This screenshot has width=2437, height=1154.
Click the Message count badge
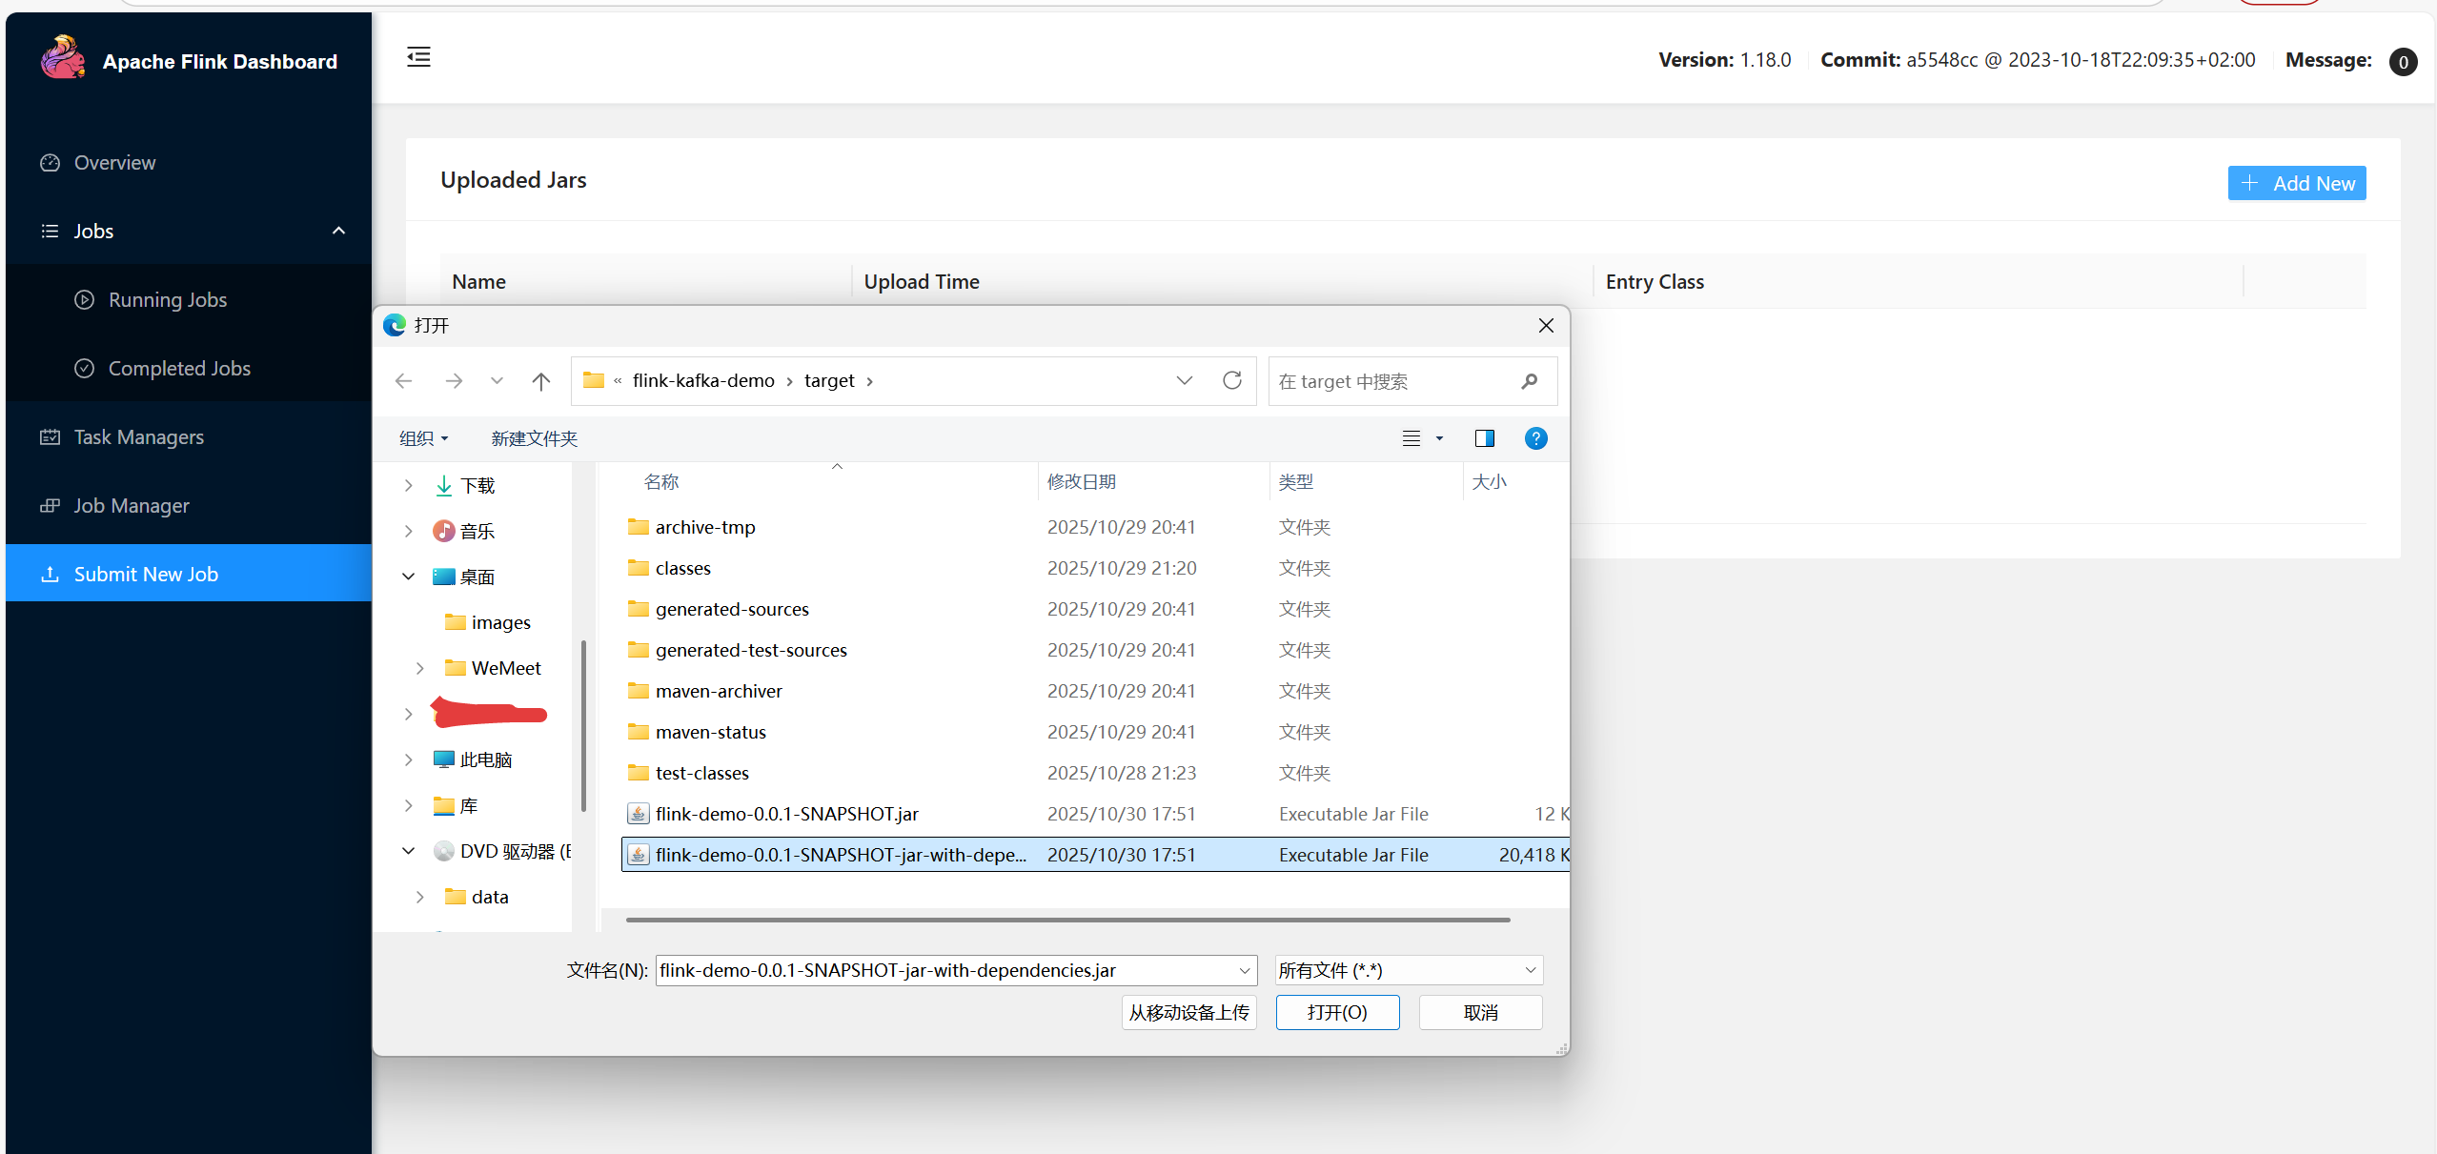pyautogui.click(x=2402, y=62)
